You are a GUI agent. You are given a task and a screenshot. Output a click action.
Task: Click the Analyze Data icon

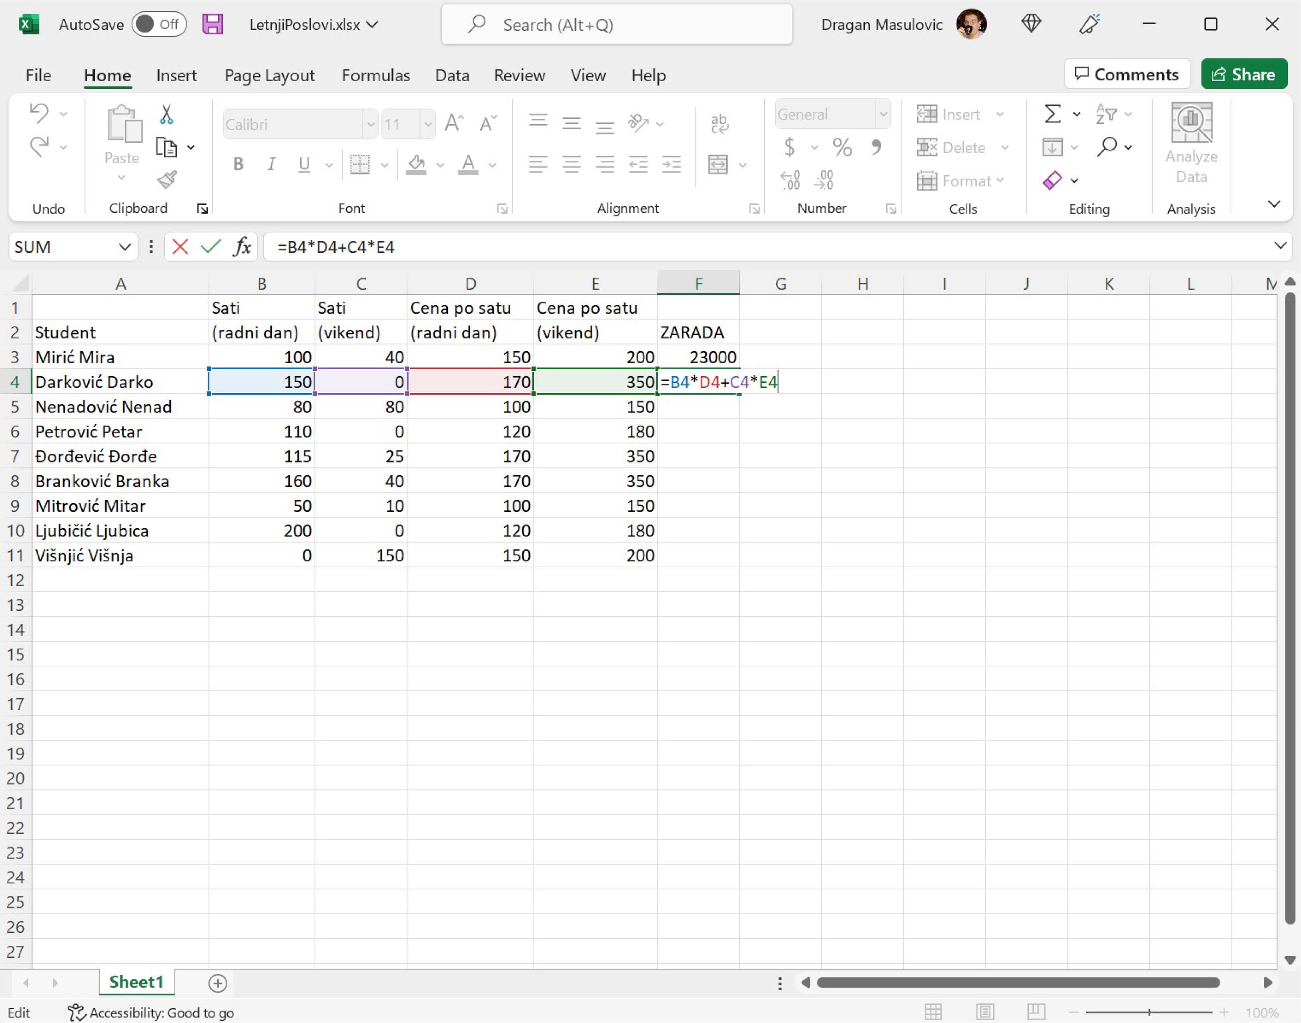[1191, 143]
